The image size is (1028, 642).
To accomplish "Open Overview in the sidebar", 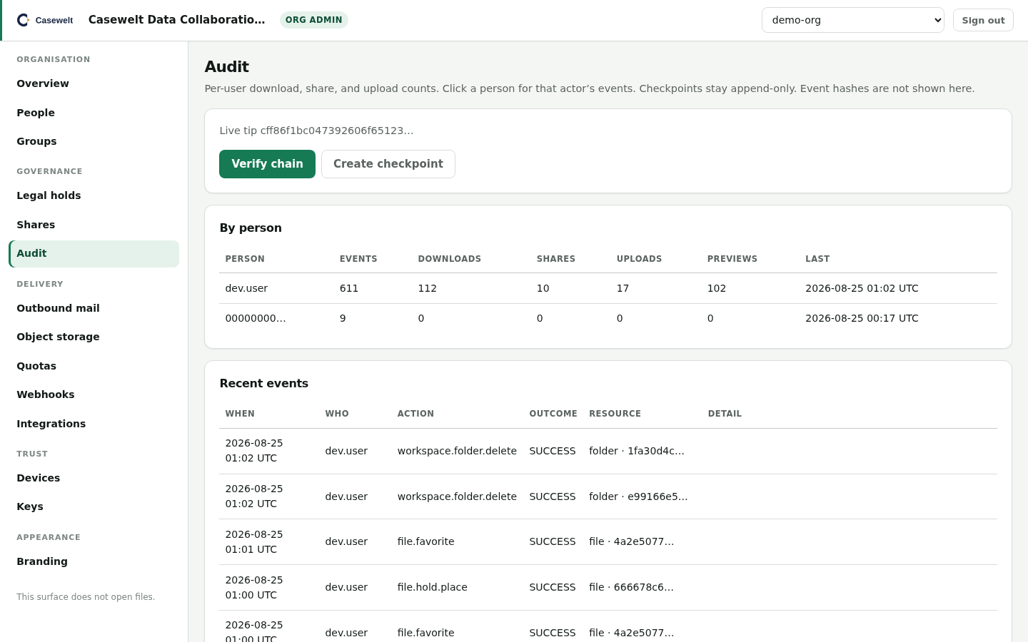I will [94, 83].
